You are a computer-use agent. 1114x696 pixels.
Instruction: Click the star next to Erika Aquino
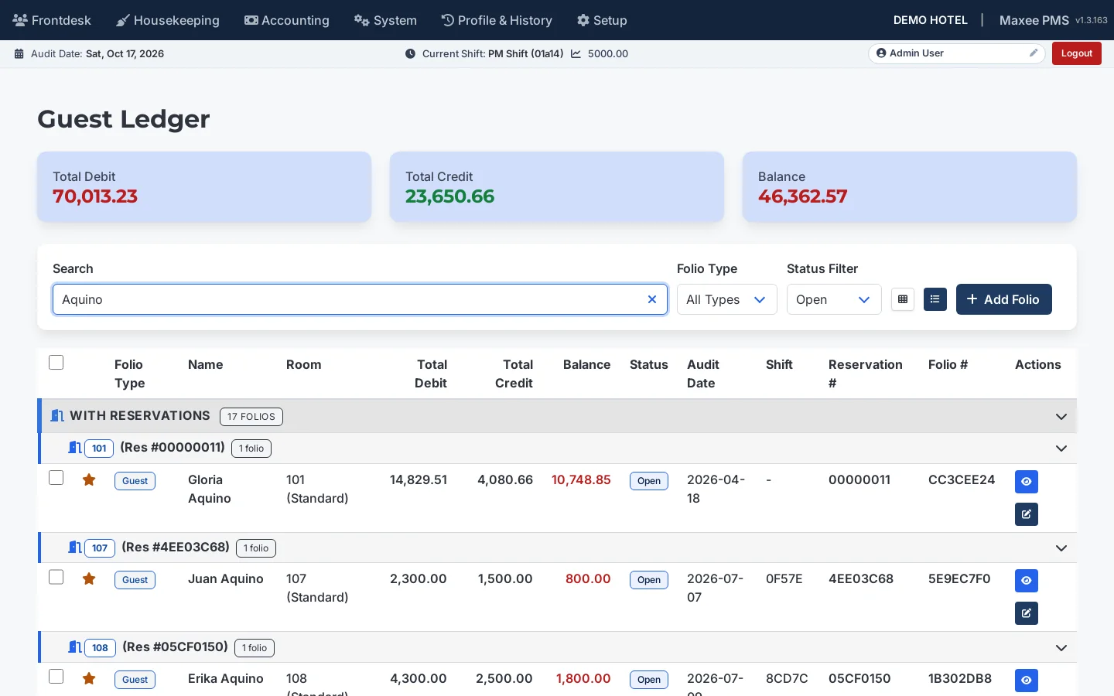(89, 679)
